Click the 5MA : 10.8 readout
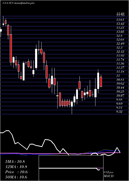This screenshot has width=129, height=181. (x=15, y=162)
